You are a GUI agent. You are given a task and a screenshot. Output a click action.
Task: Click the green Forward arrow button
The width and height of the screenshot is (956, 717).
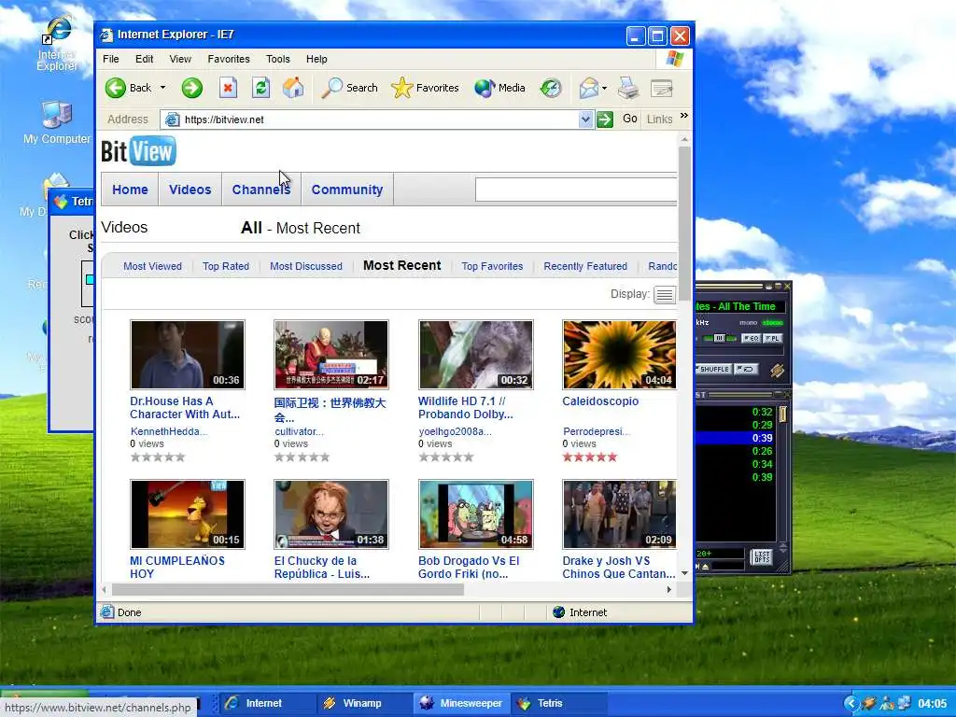(191, 88)
